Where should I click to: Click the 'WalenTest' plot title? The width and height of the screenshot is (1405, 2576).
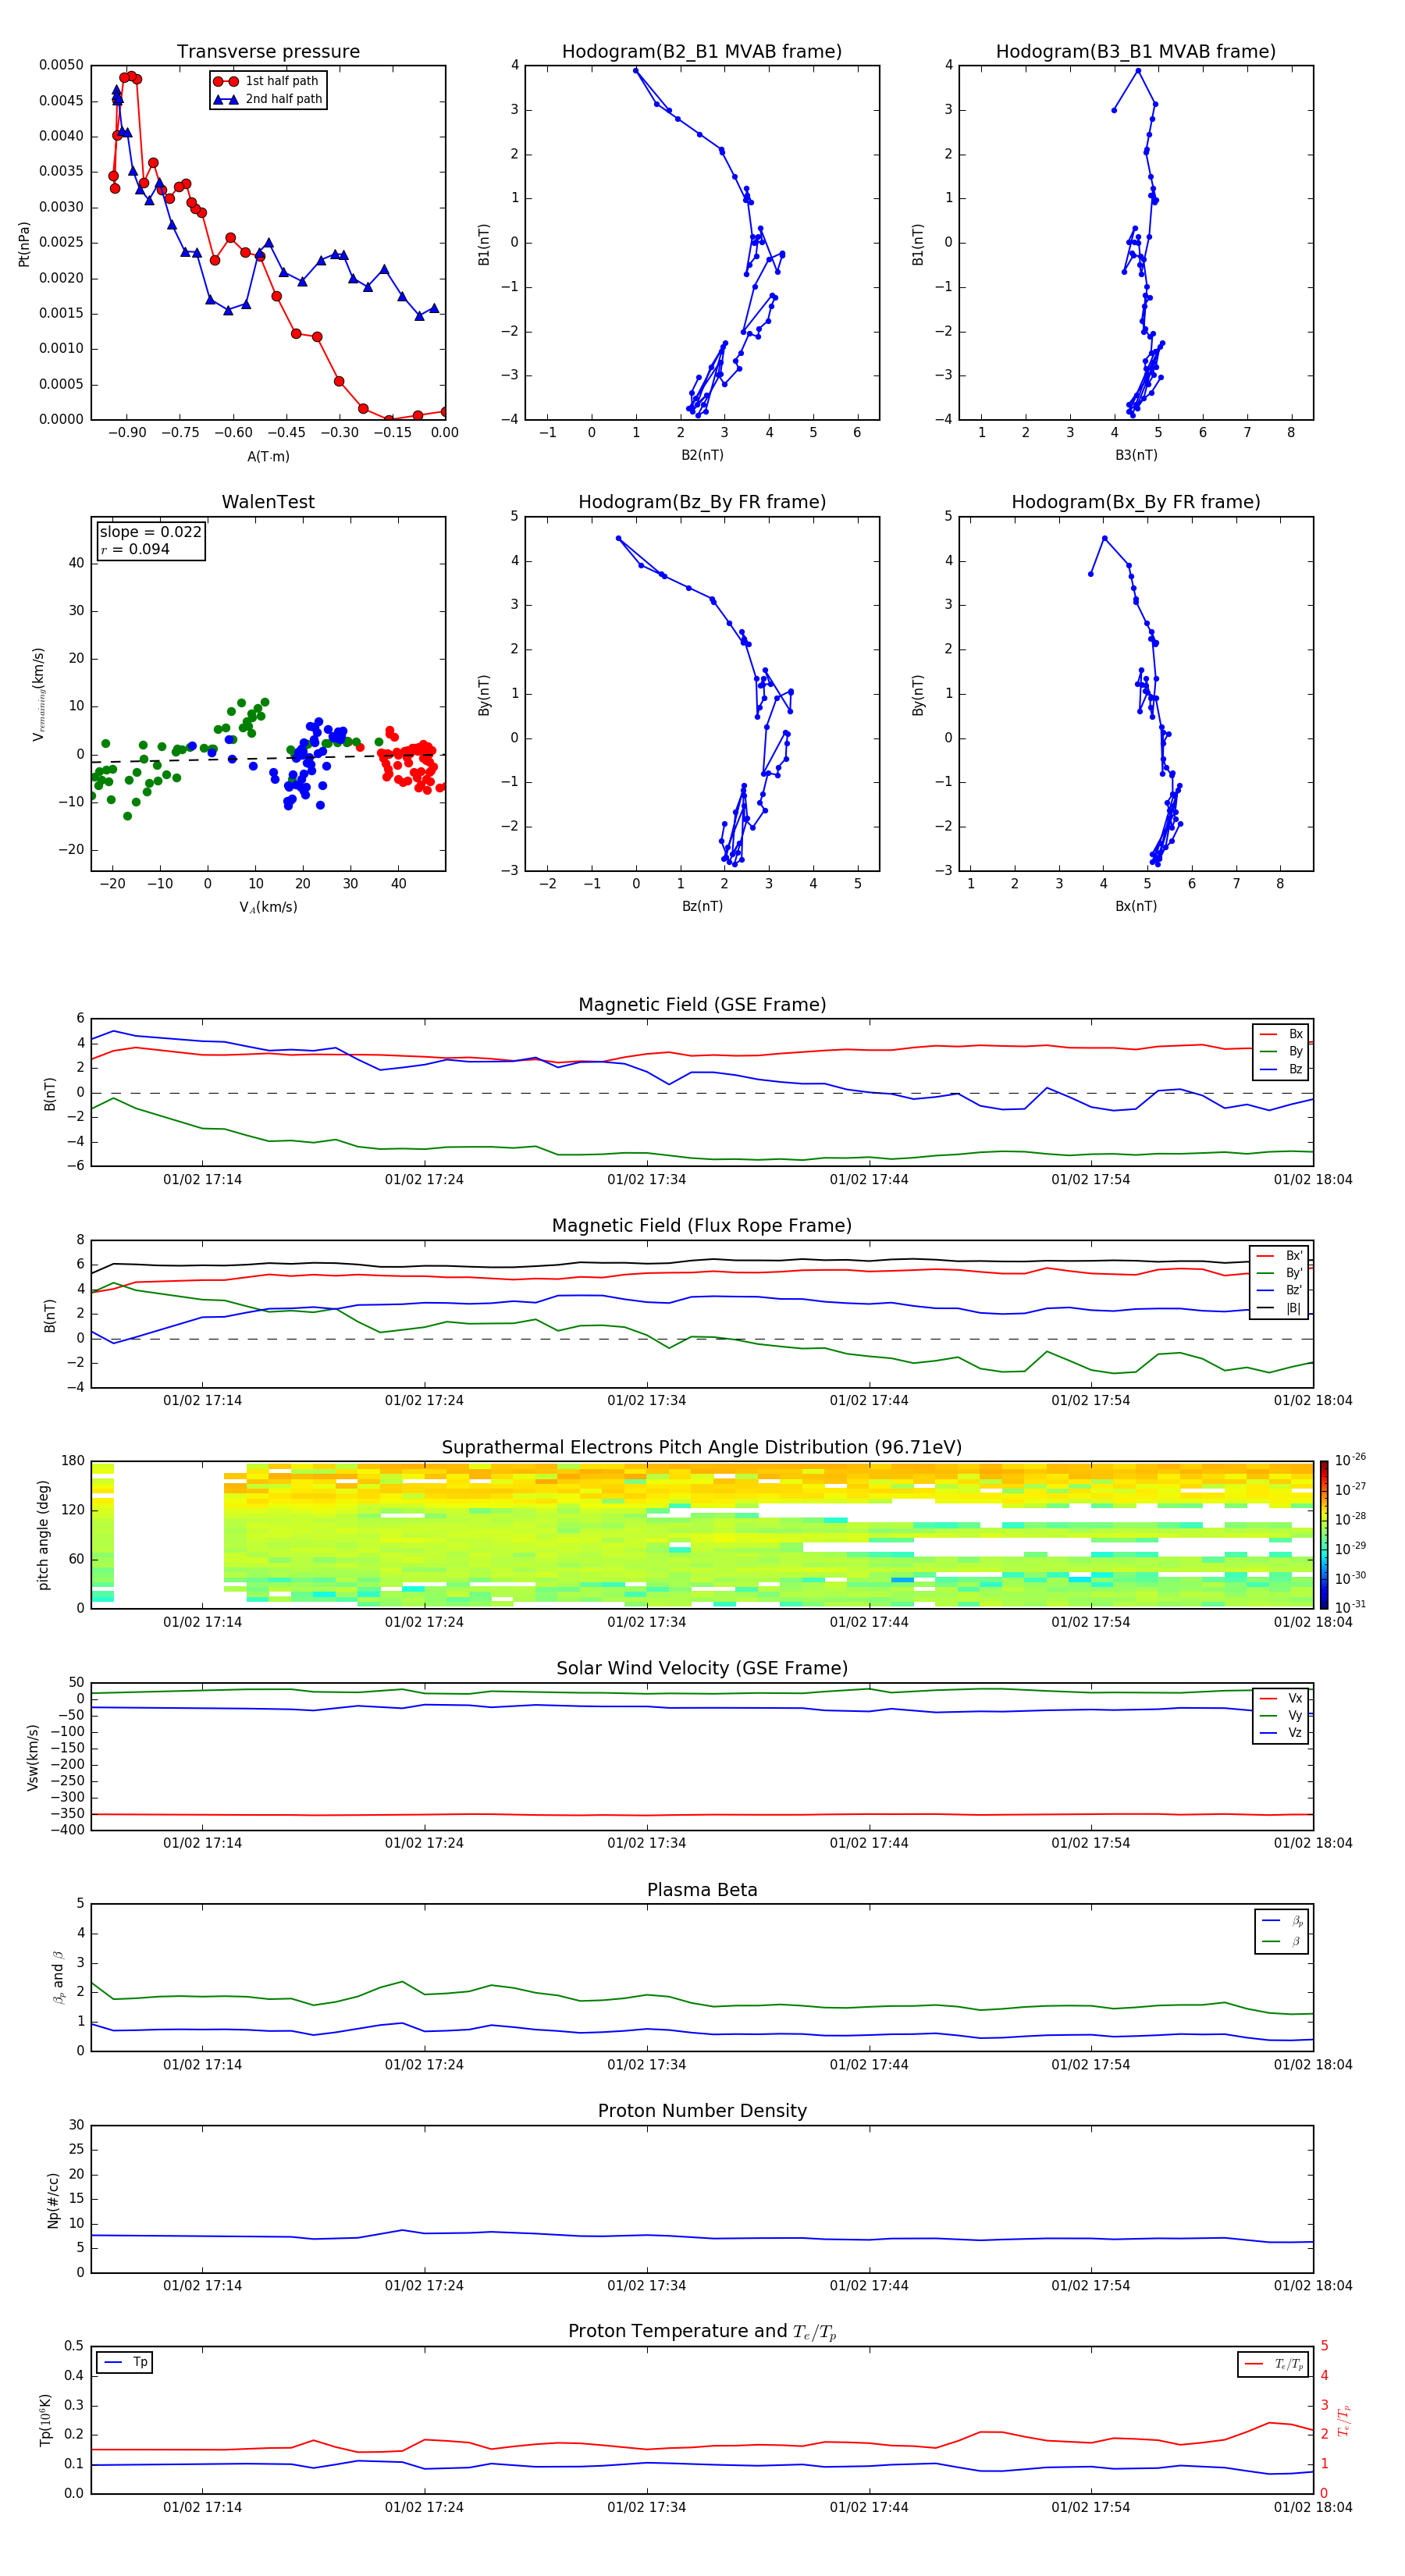click(268, 502)
